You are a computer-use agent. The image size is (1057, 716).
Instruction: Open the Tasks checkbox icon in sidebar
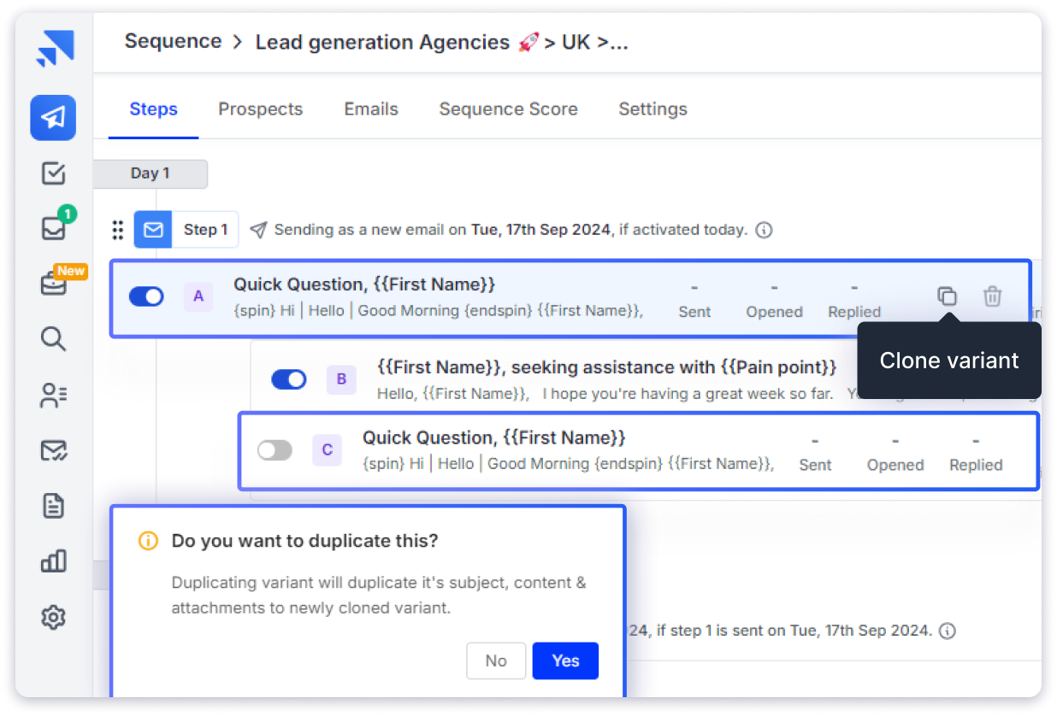pyautogui.click(x=53, y=173)
